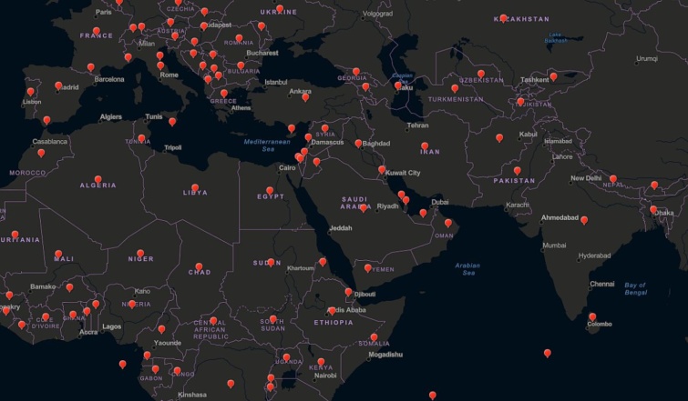Select the pin in Oman
688x401 pixels.
(448, 223)
